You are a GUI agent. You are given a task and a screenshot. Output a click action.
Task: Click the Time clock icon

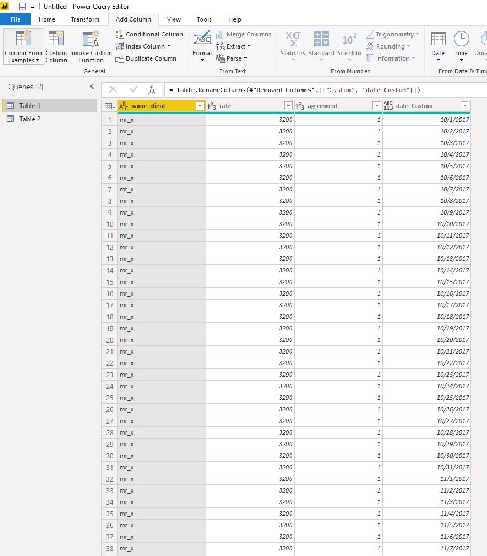461,39
